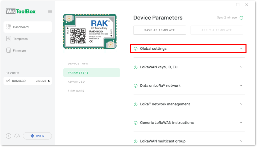Expand the LoRa network management chevron
Image resolution: width=257 pixels, height=147 pixels.
pos(241,104)
